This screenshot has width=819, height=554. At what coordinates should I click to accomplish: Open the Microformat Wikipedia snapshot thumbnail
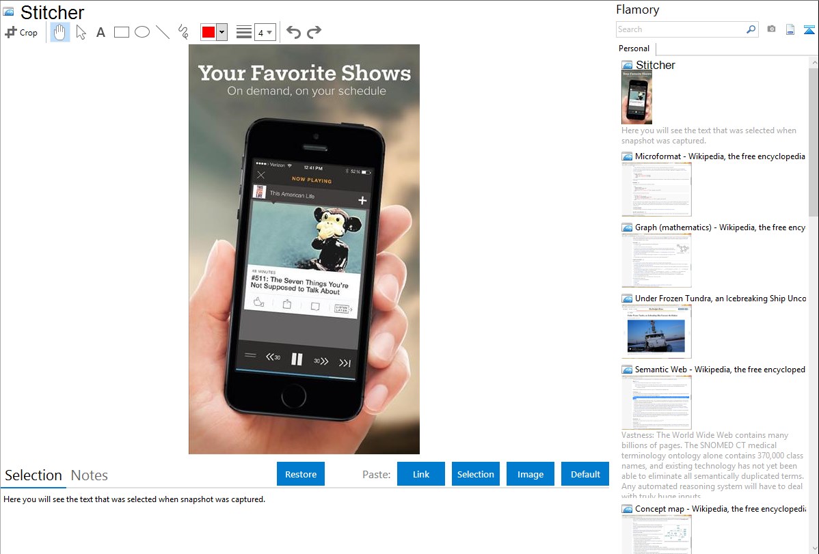click(656, 189)
